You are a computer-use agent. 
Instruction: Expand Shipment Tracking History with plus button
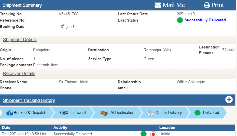click(x=229, y=100)
